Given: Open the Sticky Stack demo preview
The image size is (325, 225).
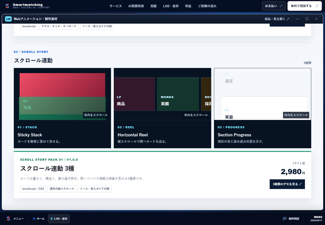Looking at the screenshot, I should tap(62, 94).
